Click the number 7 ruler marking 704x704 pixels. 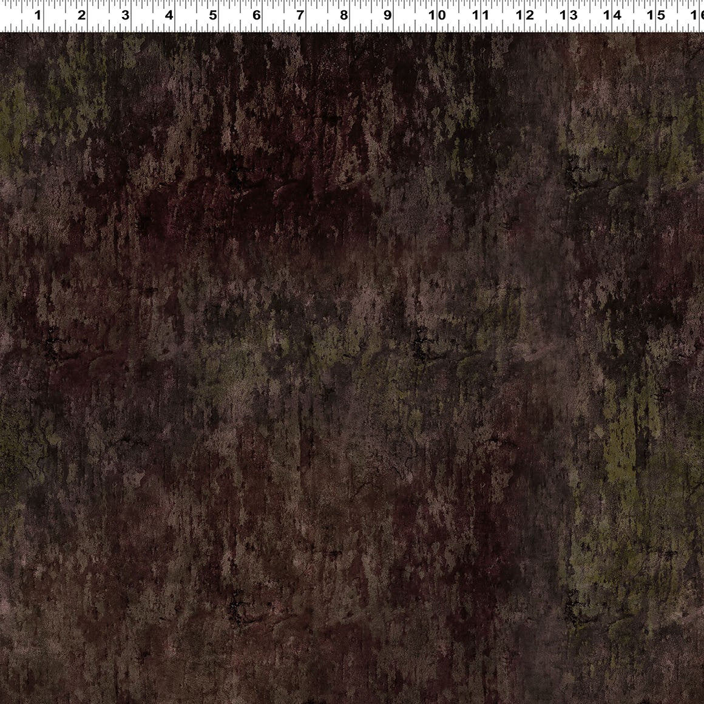[300, 15]
